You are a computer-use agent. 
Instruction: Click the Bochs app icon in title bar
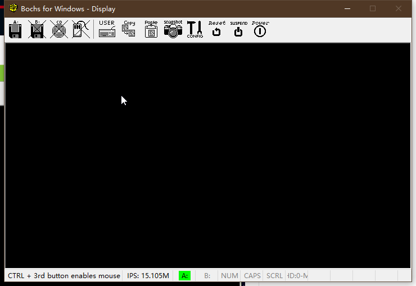13,8
